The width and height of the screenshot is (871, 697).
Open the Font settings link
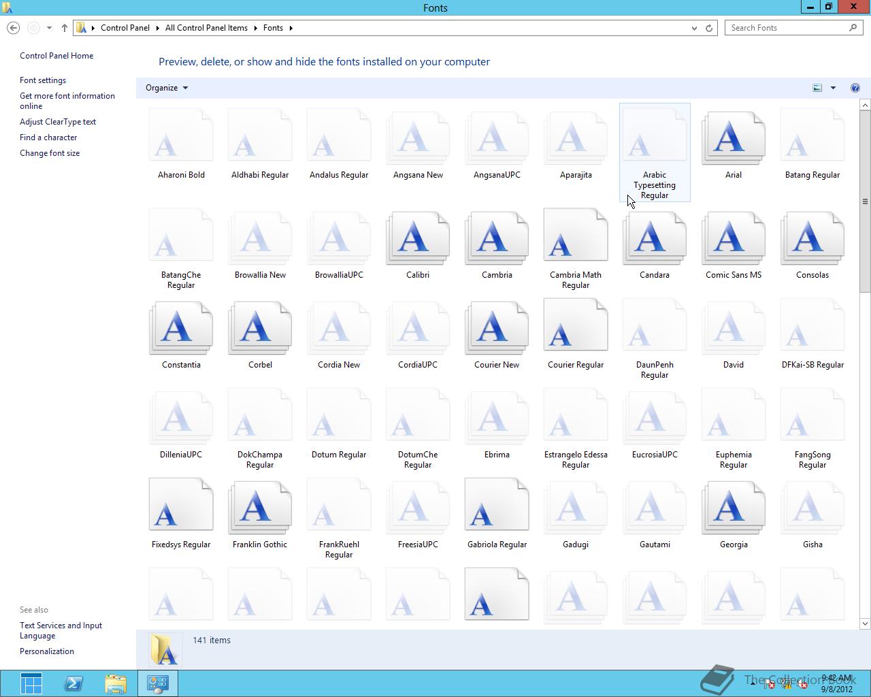(43, 80)
